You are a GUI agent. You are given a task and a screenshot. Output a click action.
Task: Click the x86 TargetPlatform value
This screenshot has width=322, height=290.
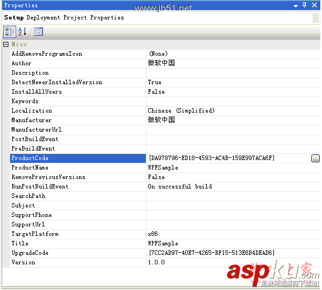tap(153, 234)
